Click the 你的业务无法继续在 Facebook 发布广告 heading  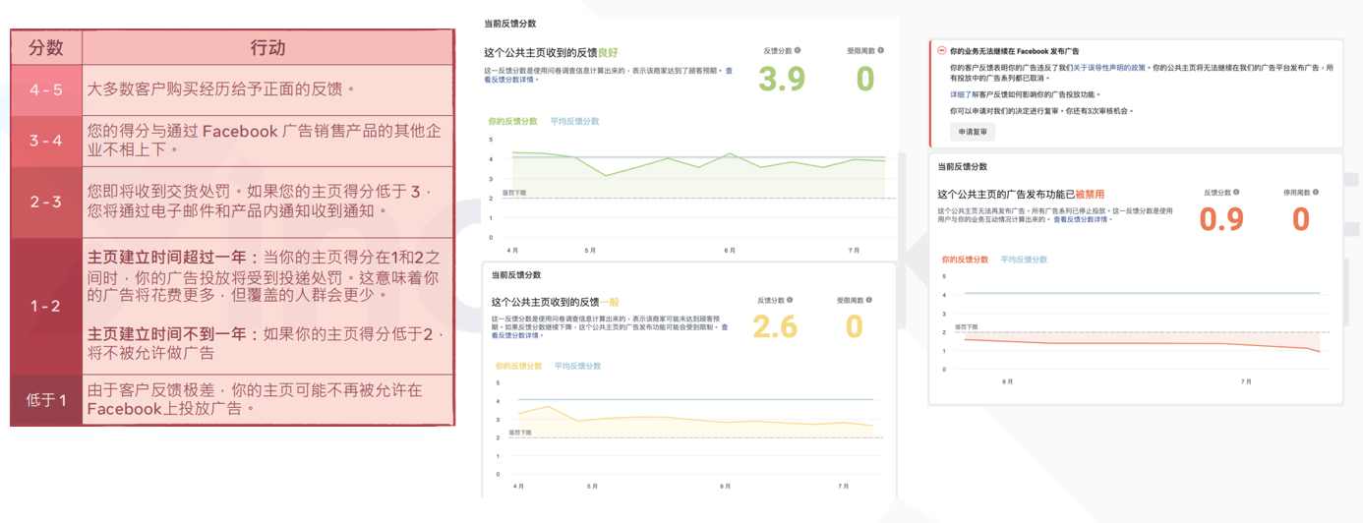pos(1014,51)
